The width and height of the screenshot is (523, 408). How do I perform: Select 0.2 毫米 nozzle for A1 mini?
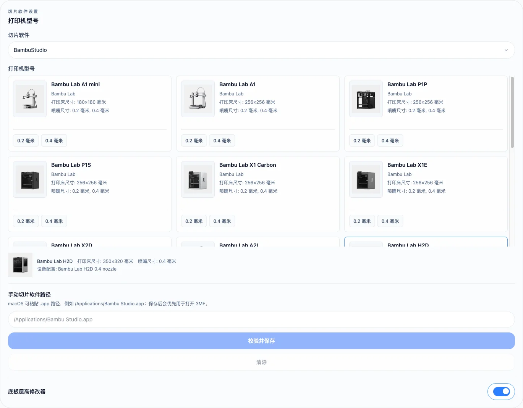(26, 141)
